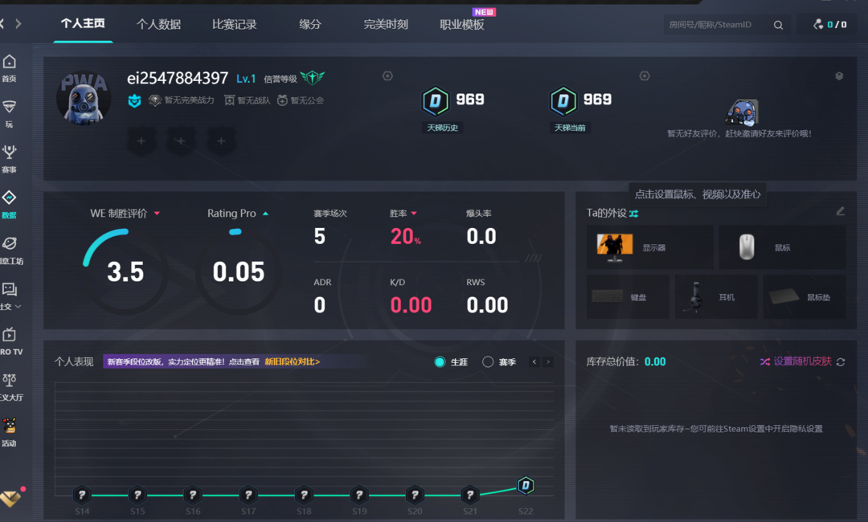Click the hexagon settings icon beside 天梯历史
This screenshot has height=522, width=868.
[x=387, y=75]
